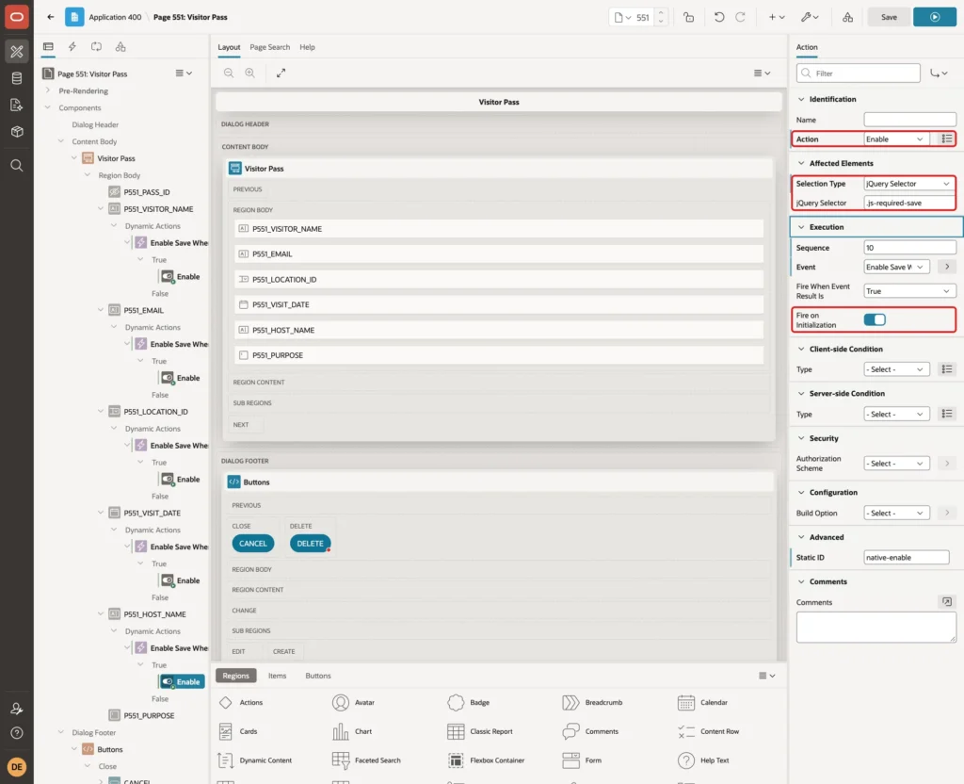964x784 pixels.
Task: Expand the Comments editor popup icon
Action: (x=947, y=602)
